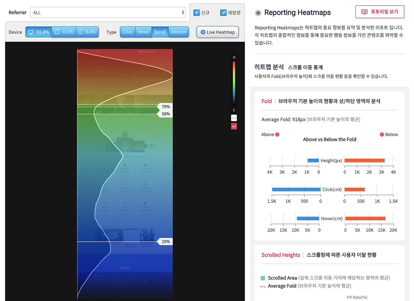
Task: Click the info icon next to Below label
Action: pyautogui.click(x=381, y=134)
